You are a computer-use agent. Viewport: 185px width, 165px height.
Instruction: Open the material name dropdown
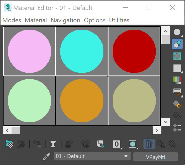pyautogui.click(x=126, y=156)
